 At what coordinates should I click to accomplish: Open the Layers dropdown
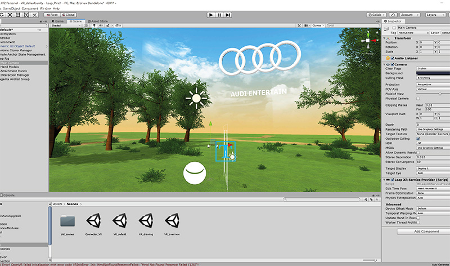click(x=435, y=15)
